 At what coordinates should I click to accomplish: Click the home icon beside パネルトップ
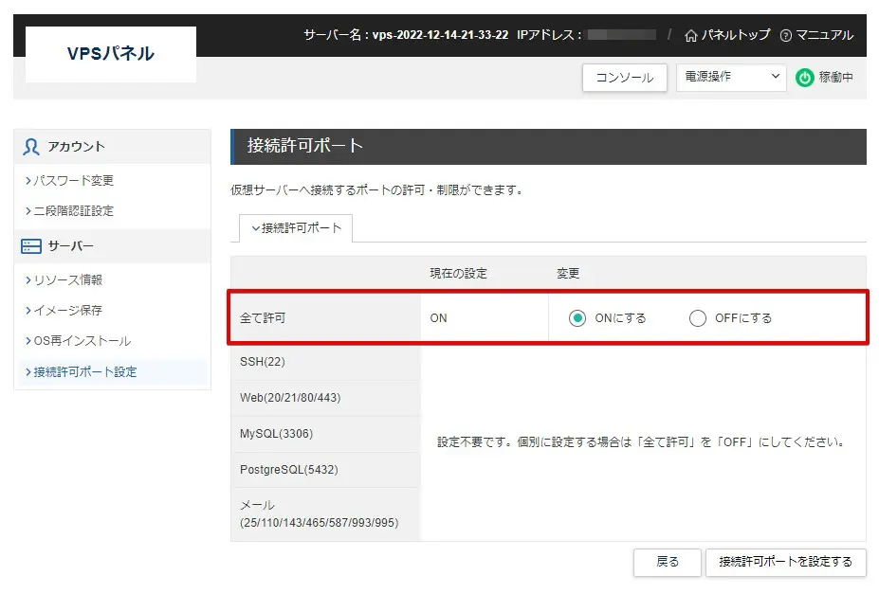pyautogui.click(x=690, y=35)
